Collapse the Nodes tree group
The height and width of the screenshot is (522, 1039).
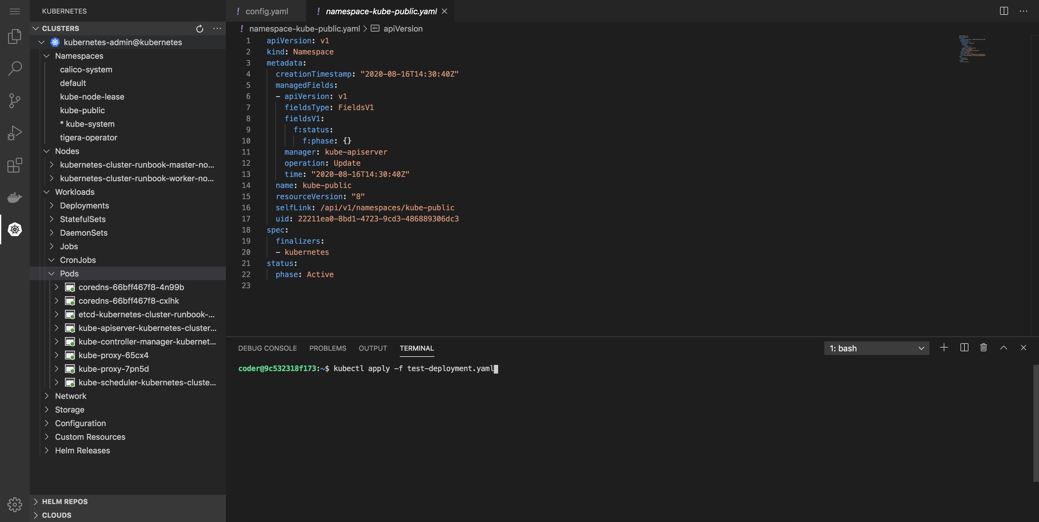pos(47,151)
